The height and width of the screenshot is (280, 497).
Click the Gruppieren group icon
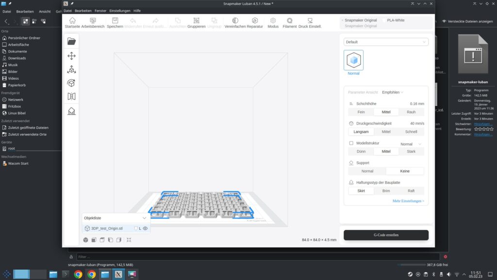point(196,20)
